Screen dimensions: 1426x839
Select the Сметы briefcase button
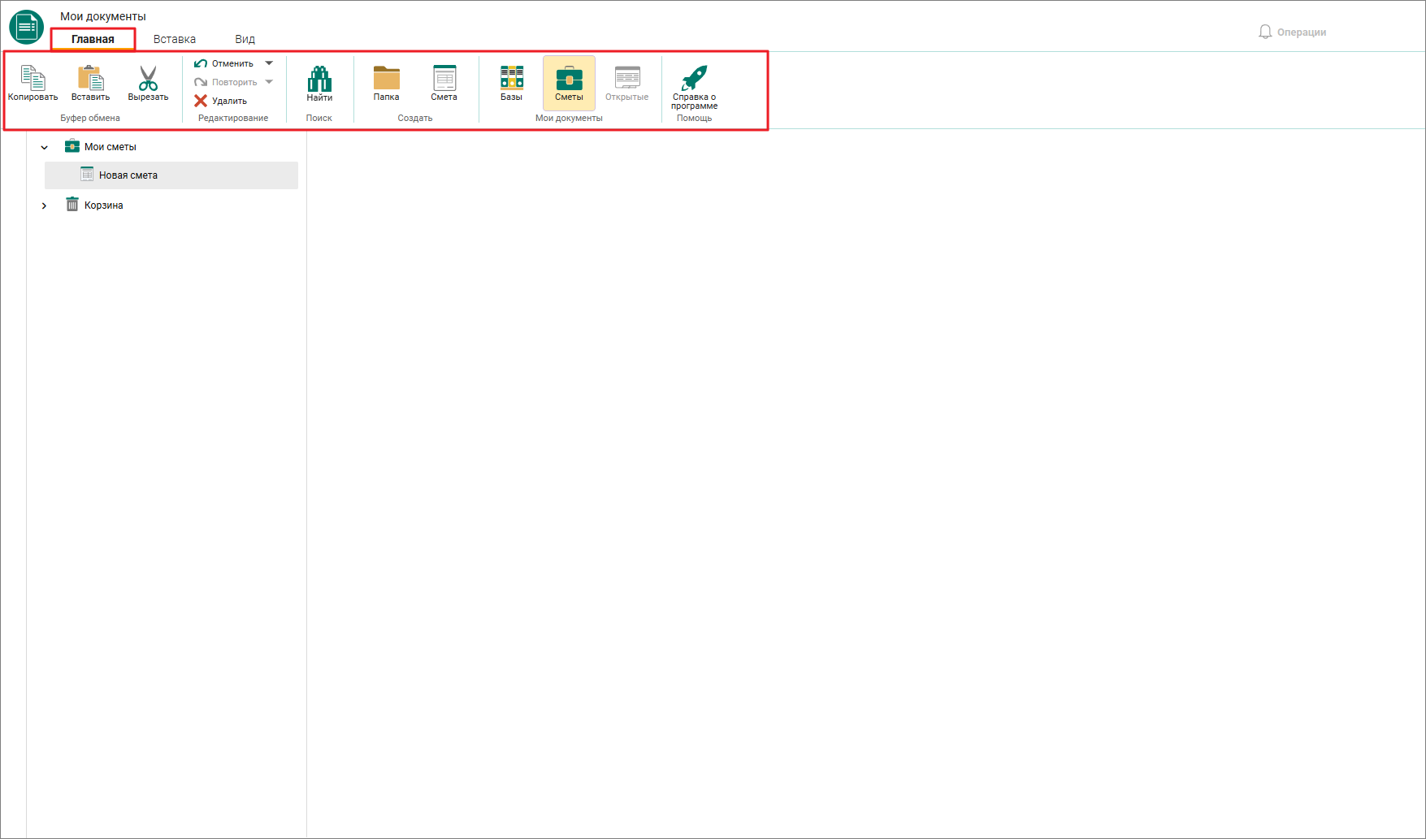[569, 83]
